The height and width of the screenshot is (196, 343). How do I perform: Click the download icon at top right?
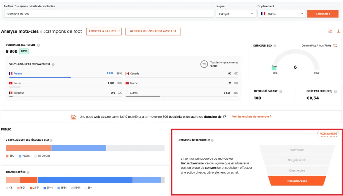tap(338, 31)
